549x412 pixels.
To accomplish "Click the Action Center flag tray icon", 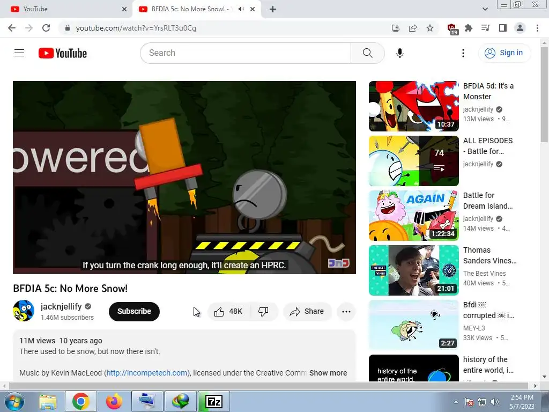I will [x=469, y=402].
